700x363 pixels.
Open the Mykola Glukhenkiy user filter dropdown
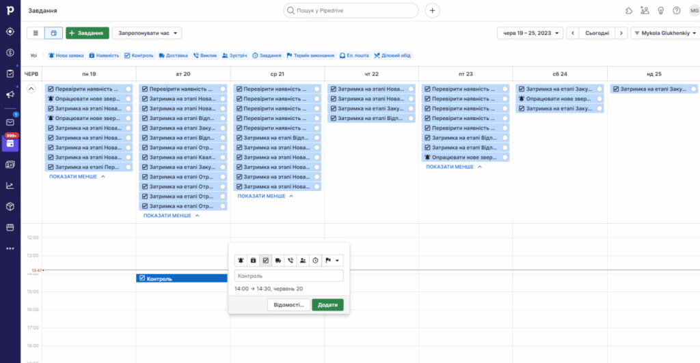coord(664,33)
